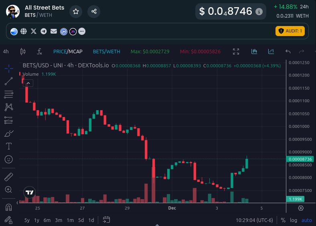The image size is (316, 226).
Task: Select the brush drawing tool
Action: (x=9, y=133)
